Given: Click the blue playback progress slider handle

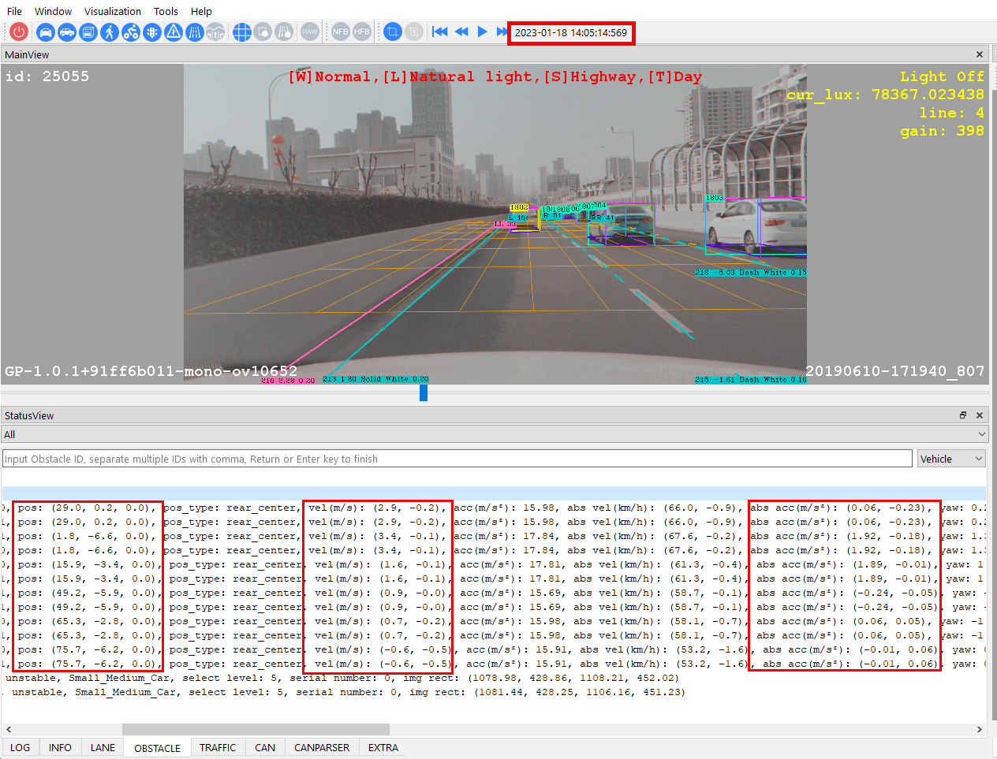Looking at the screenshot, I should (x=424, y=392).
